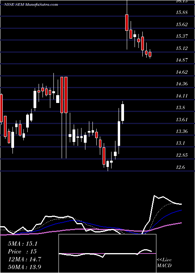Select the 15.62 price axis label
Screen dimensions: 195x273
pyautogui.click(x=182, y=24)
